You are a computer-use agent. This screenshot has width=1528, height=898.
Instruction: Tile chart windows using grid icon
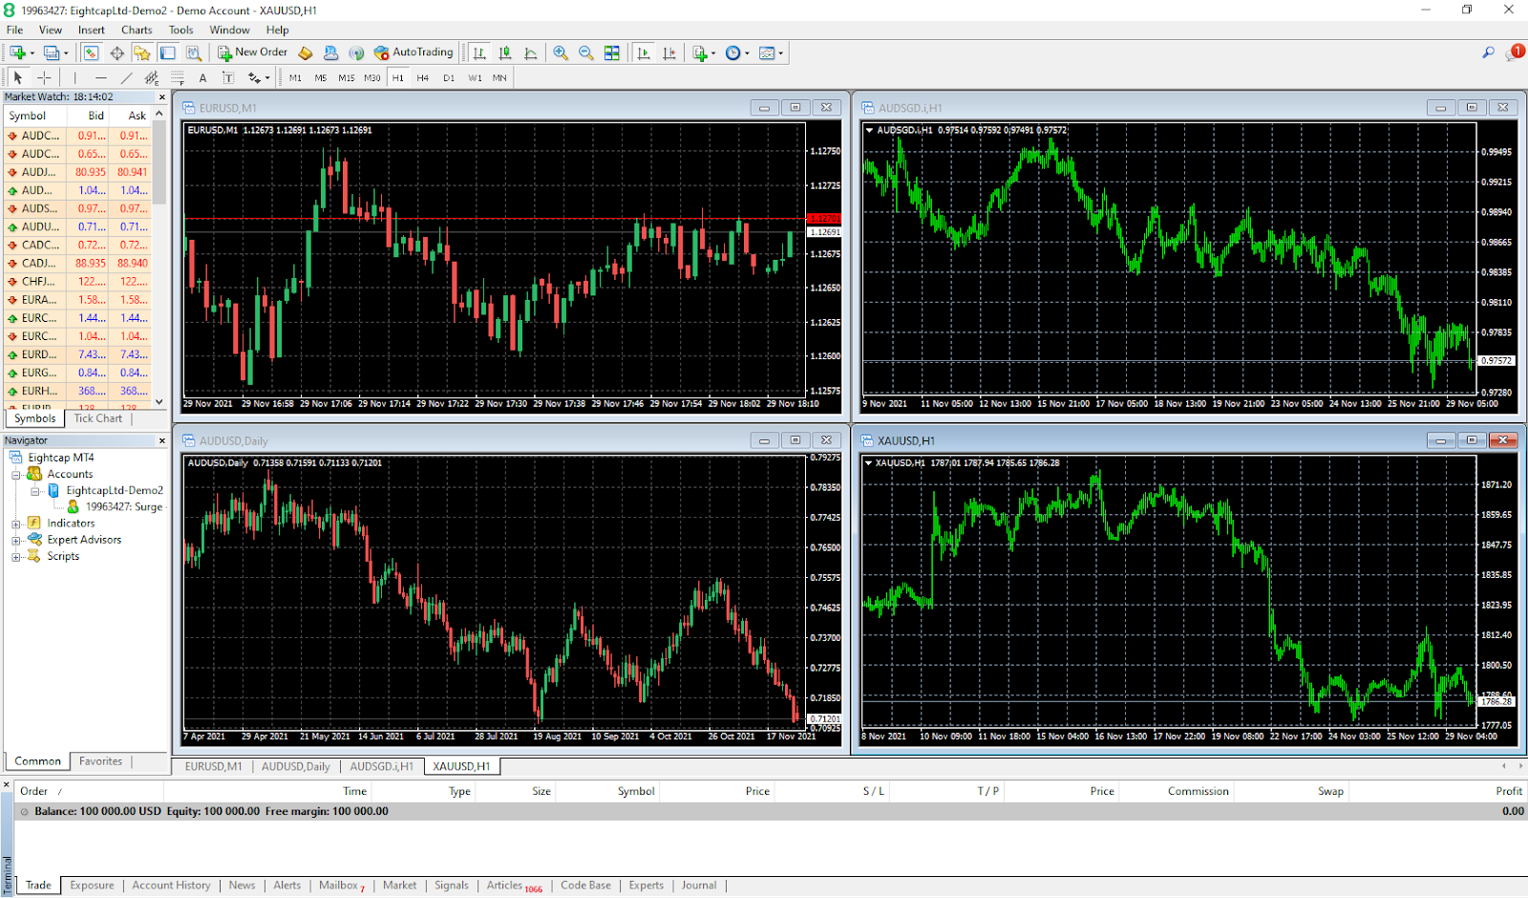pyautogui.click(x=612, y=53)
